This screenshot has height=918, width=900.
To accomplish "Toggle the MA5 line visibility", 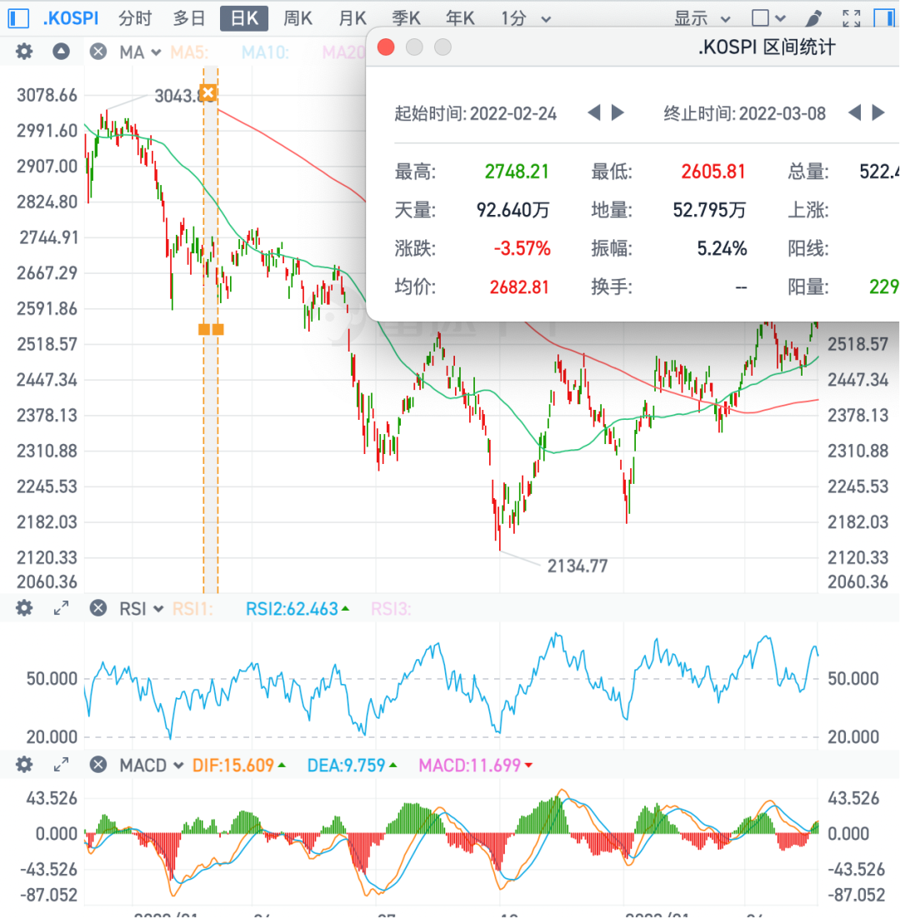I will point(189,52).
